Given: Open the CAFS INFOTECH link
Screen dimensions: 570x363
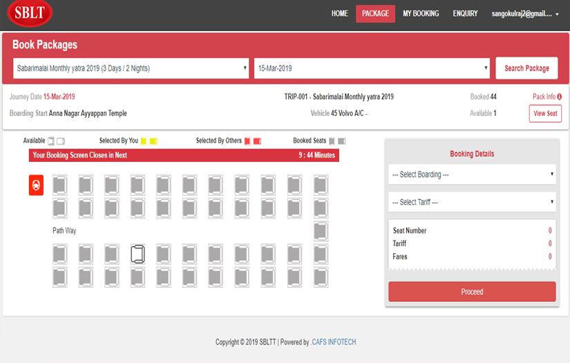Looking at the screenshot, I should (x=334, y=342).
